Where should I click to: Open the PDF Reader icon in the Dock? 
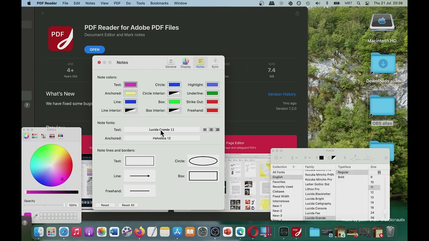(x=296, y=232)
